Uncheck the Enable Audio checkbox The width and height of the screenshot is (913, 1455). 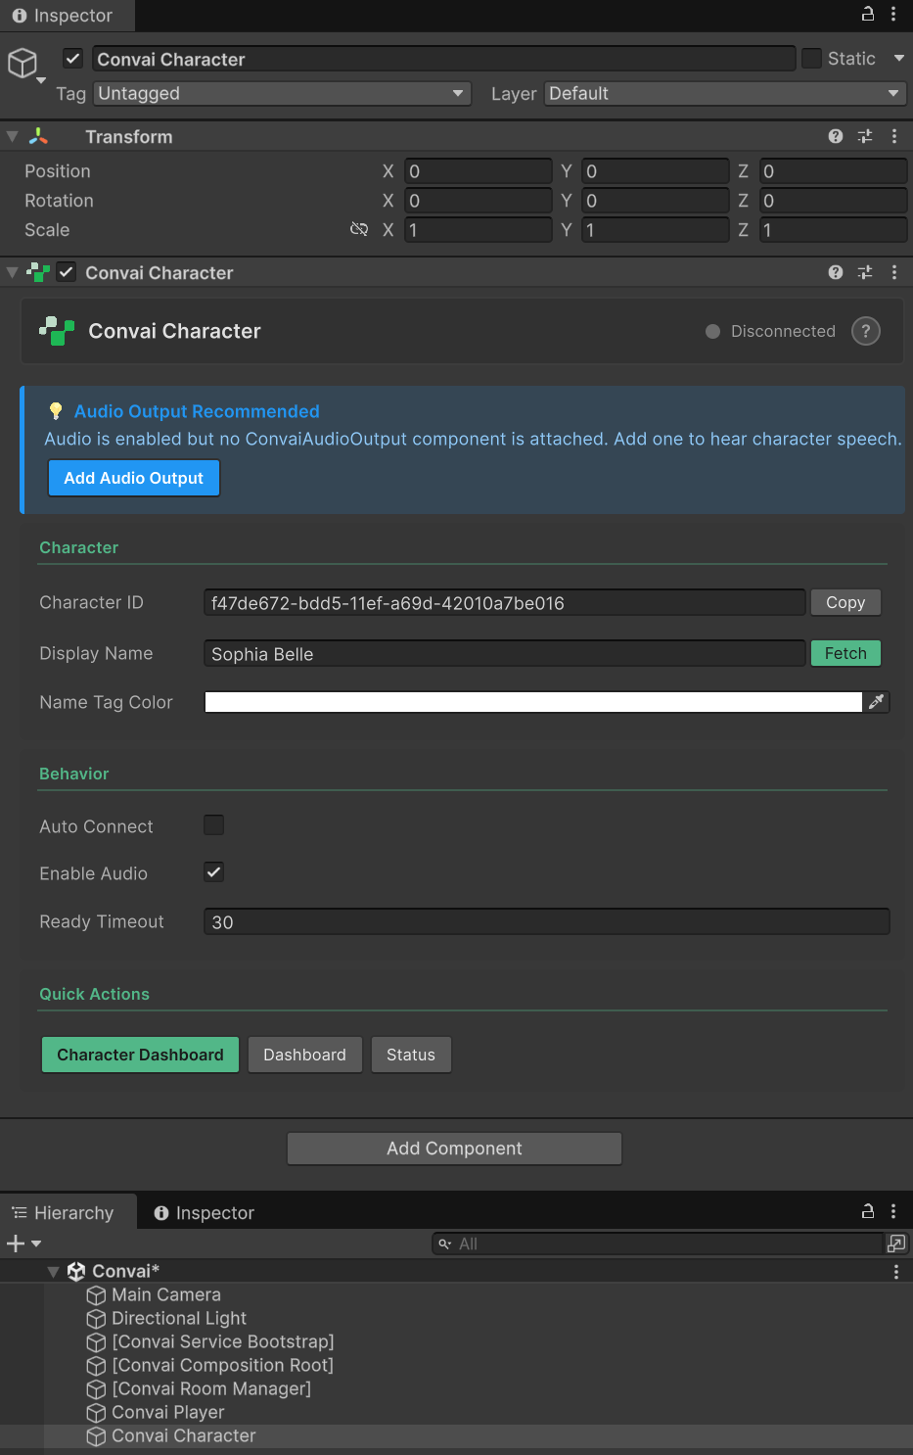tap(213, 872)
